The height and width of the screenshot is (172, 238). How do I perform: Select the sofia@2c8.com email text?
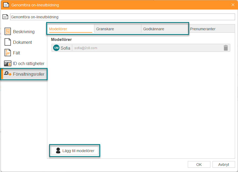pos(86,48)
